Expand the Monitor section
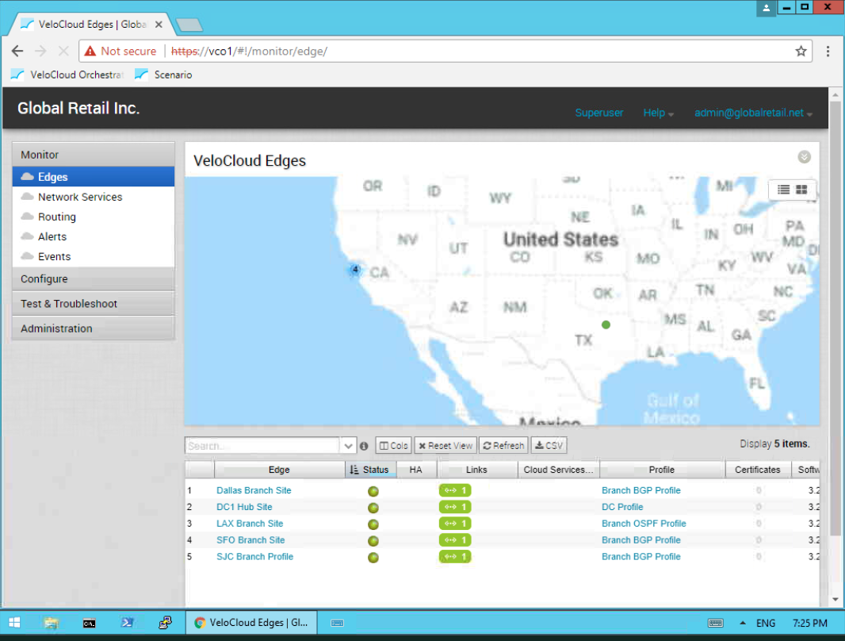 pyautogui.click(x=94, y=155)
